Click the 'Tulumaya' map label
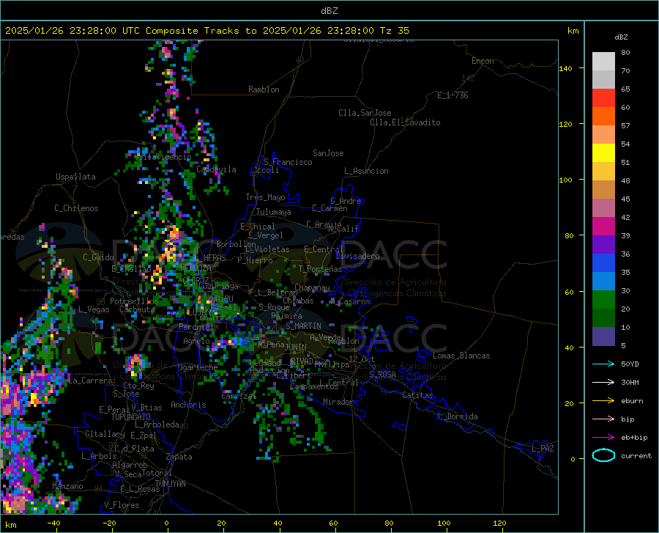 [273, 212]
